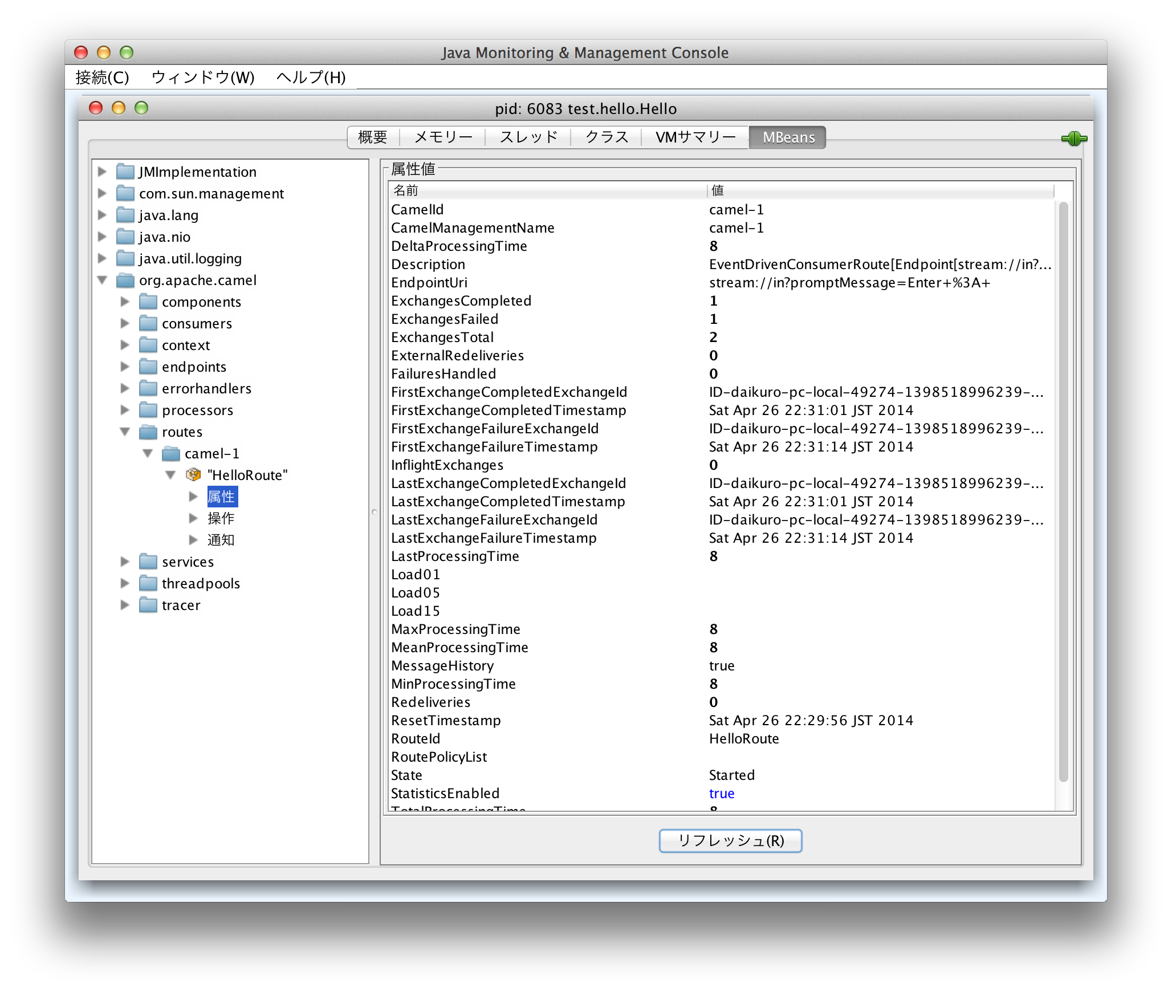This screenshot has width=1172, height=992.
Task: Open the ウィンドウ(W) menu
Action: pos(203,77)
